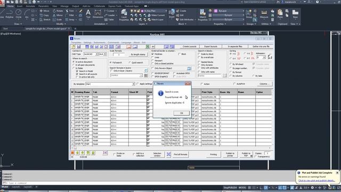
Task: Click the A4 format icon in the Revers toolbar
Action: (x=153, y=46)
